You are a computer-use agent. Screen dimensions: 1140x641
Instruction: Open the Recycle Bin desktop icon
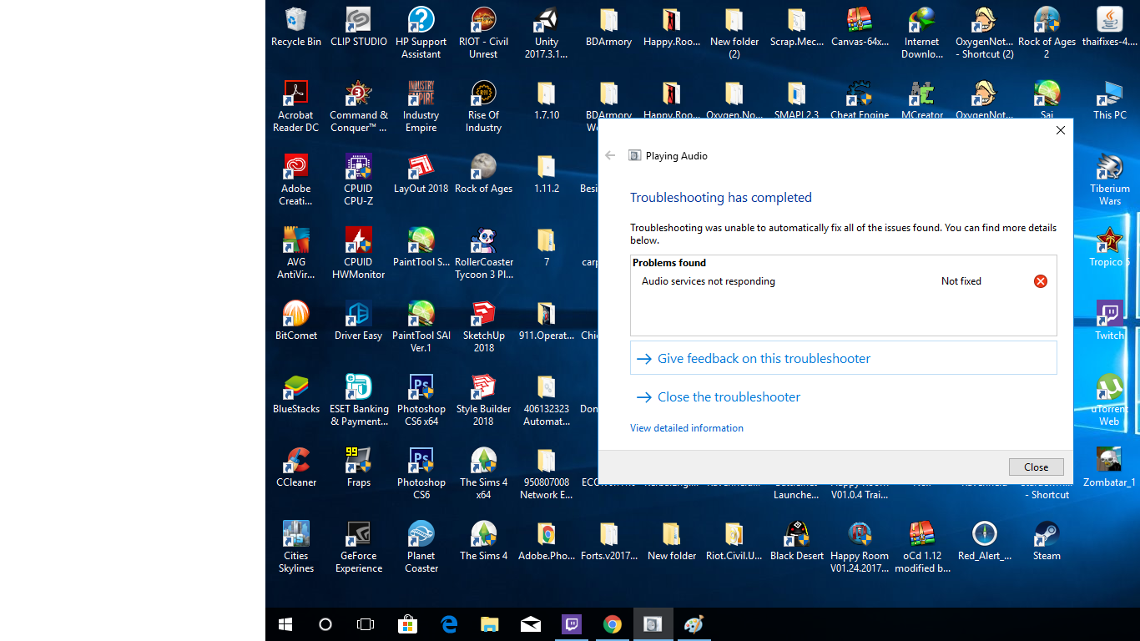295,27
